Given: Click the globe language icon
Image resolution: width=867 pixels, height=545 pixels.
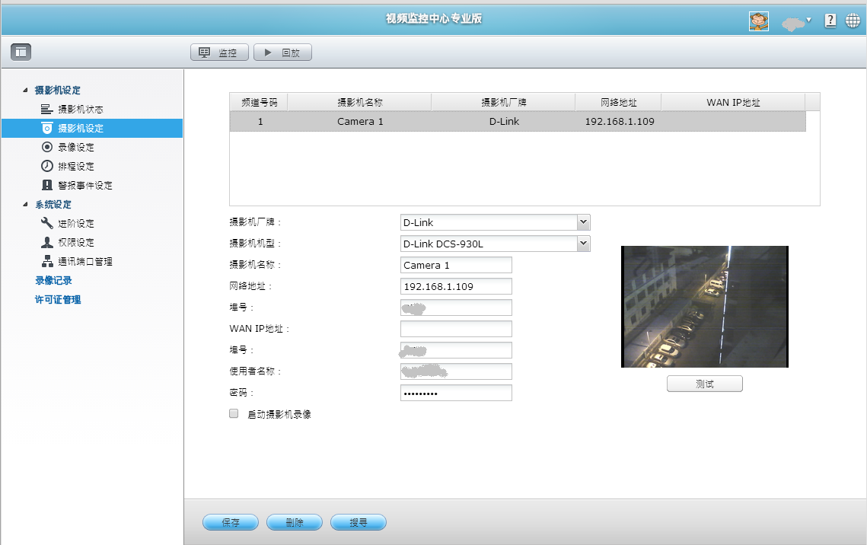Looking at the screenshot, I should pos(853,21).
